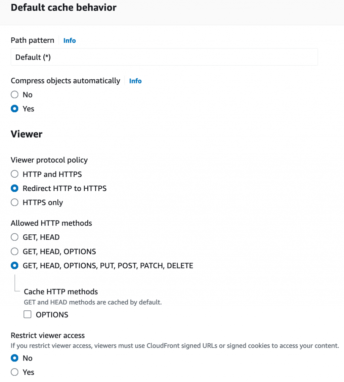
Task: Select the option including PUT, POST, PATCH, DELETE
Action: pyautogui.click(x=14, y=266)
